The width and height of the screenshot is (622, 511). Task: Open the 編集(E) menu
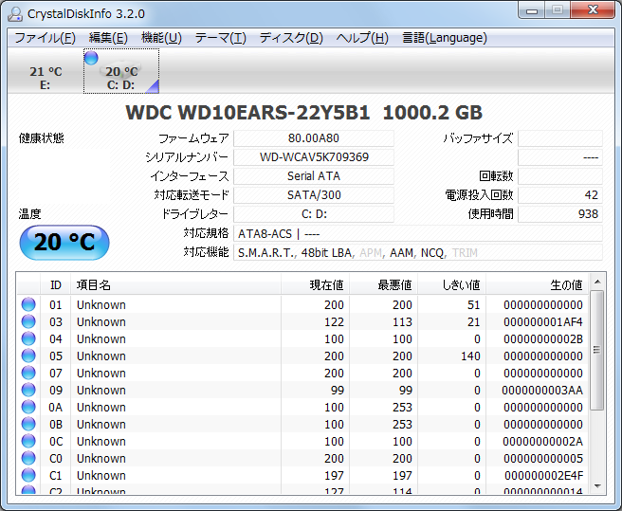click(108, 38)
